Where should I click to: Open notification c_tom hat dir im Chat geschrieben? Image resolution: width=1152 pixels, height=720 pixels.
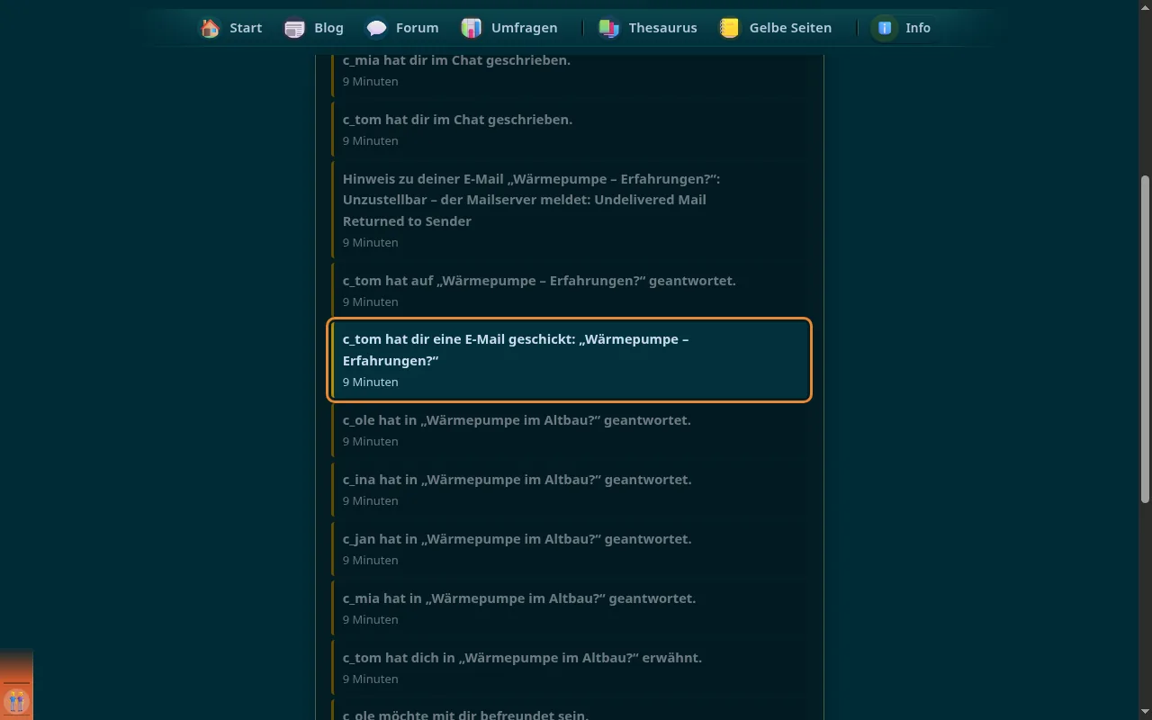[x=571, y=130]
